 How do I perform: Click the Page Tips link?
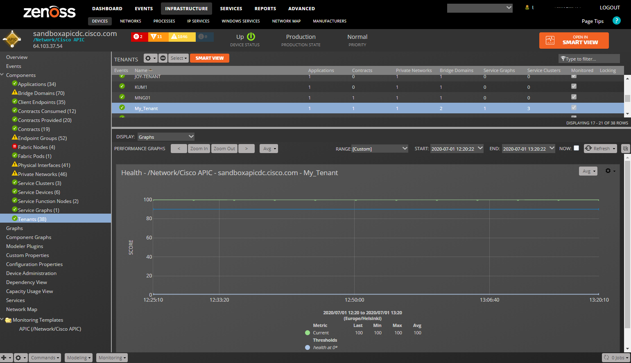click(x=593, y=21)
